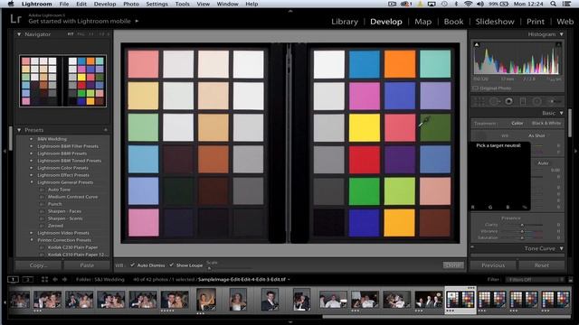
Task: Toggle the Show Loupe checkbox
Action: coord(172,265)
